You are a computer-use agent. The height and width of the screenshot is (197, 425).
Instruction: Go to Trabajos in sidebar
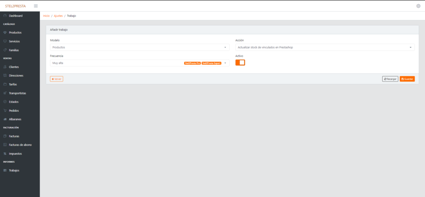(14, 171)
